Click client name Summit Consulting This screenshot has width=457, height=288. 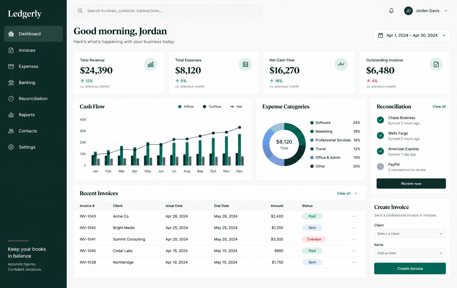[x=129, y=239]
